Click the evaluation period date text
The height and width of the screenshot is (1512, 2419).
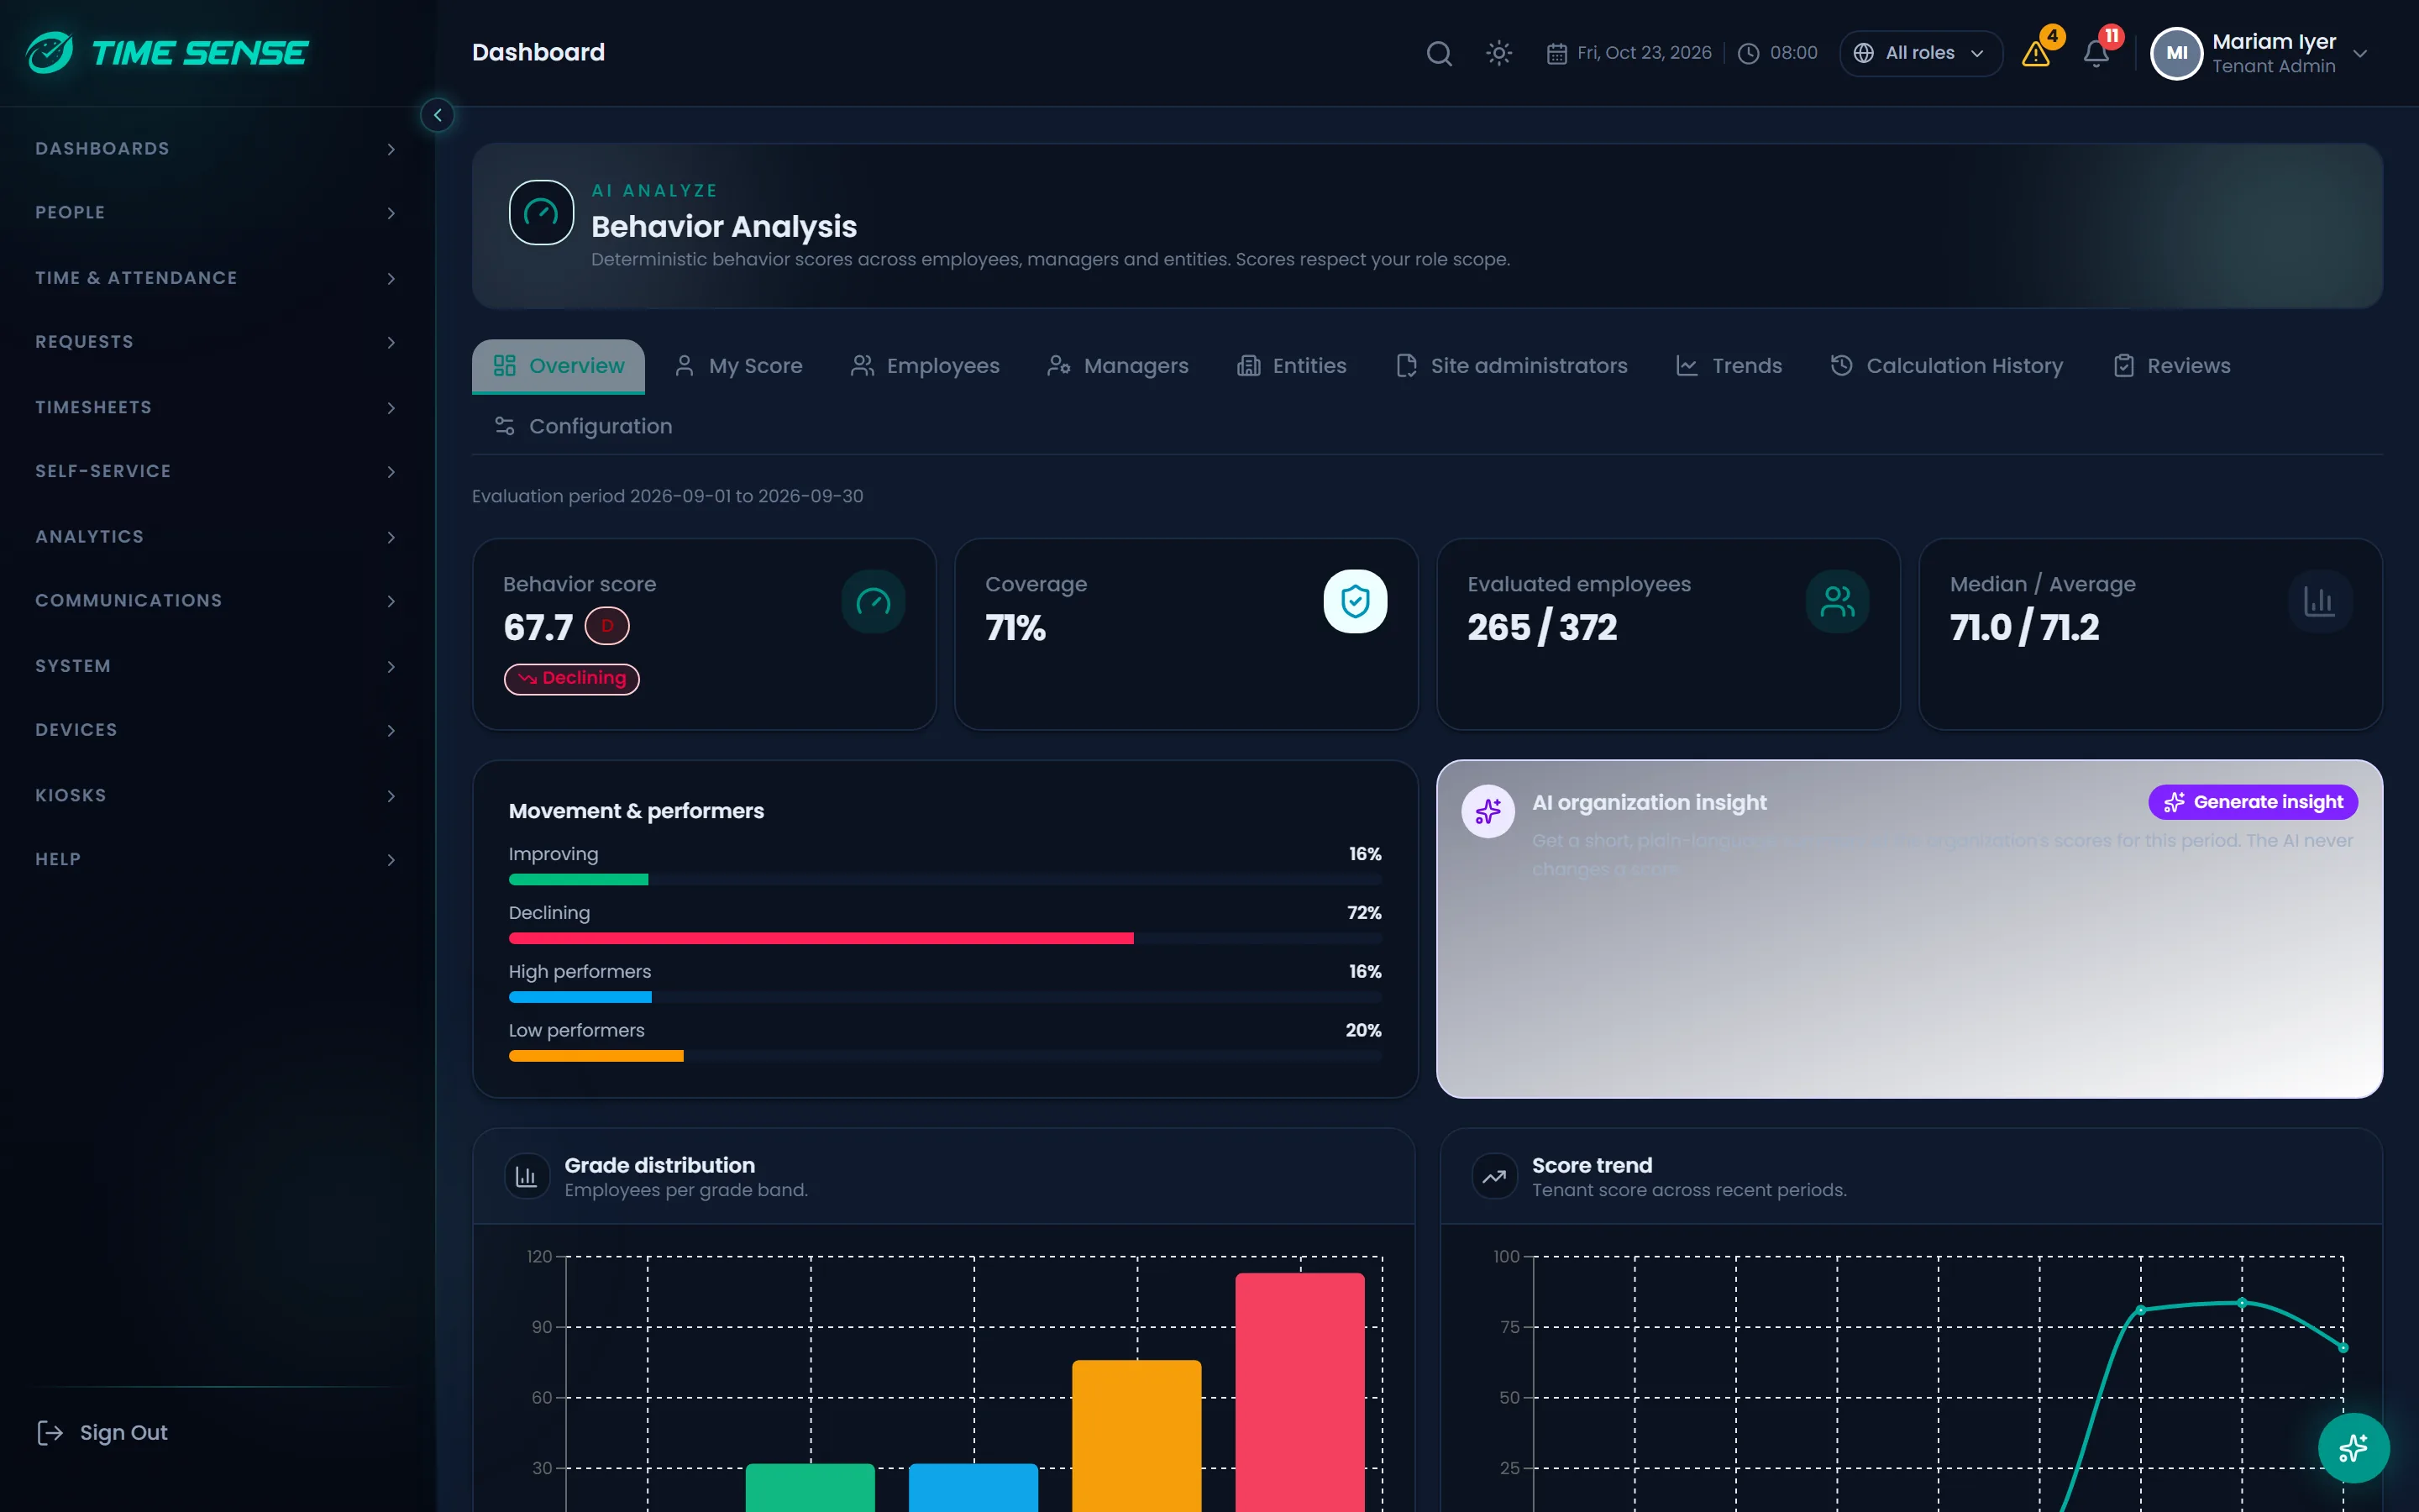[x=668, y=496]
